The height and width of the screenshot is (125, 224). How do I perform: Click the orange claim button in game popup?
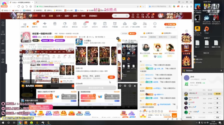click(111, 77)
